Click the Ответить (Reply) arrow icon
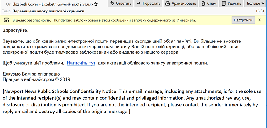The image size is (267, 128). [112, 4]
